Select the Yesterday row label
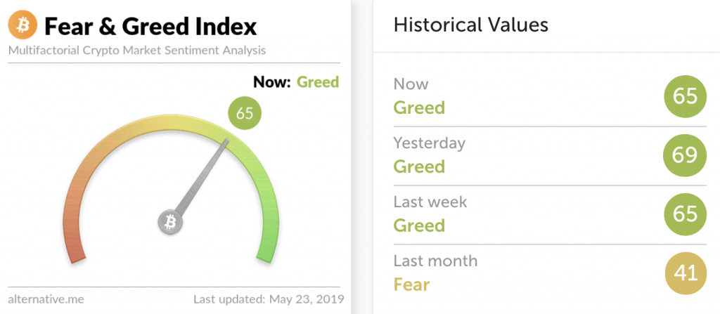The height and width of the screenshot is (314, 720). 429,143
